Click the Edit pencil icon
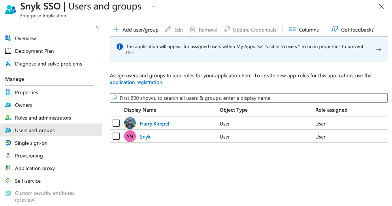The image size is (392, 206). coord(168,30)
